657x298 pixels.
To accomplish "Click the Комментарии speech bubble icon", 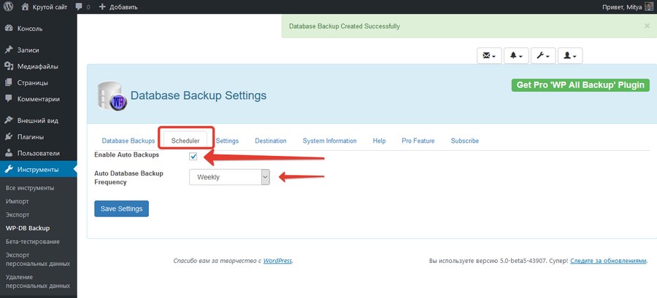I will click(8, 99).
